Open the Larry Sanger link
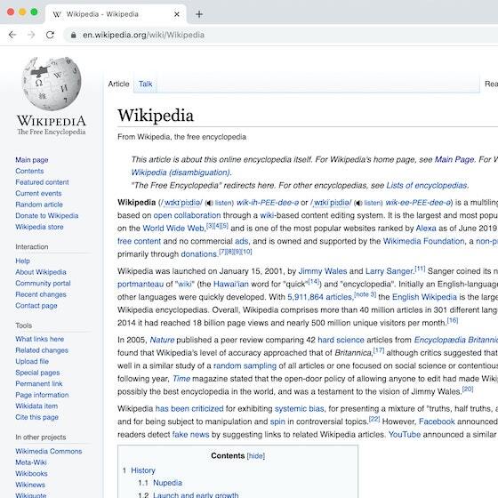The width and height of the screenshot is (498, 498). coord(390,271)
